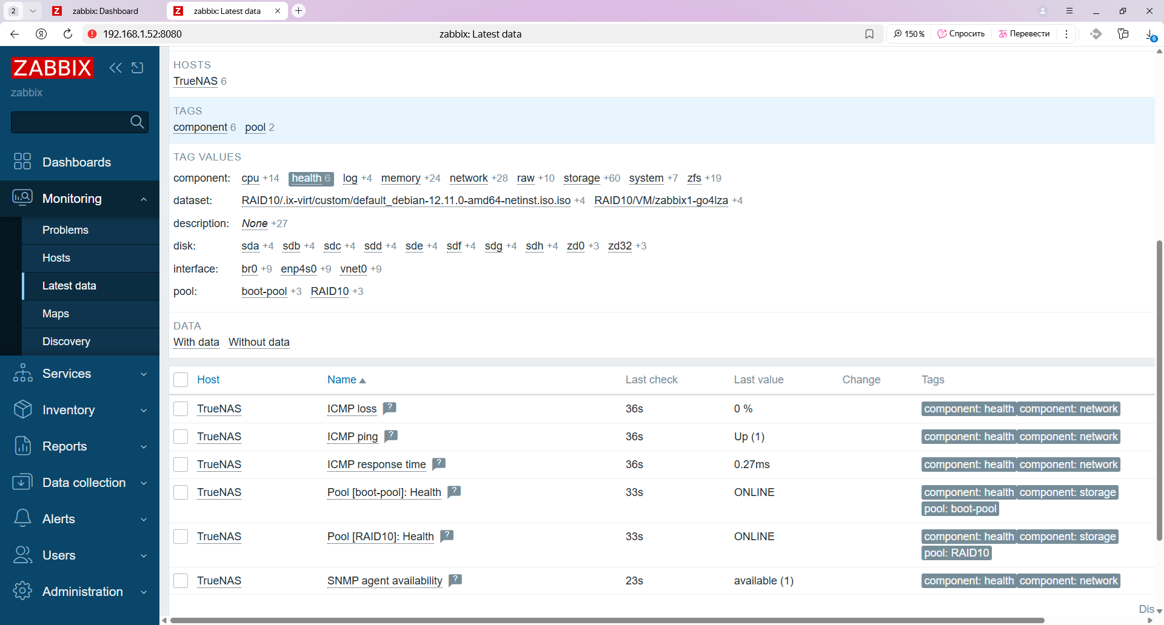Viewport: 1164px width, 625px height.
Task: Remove the selected health tag value filter
Action: 311,178
